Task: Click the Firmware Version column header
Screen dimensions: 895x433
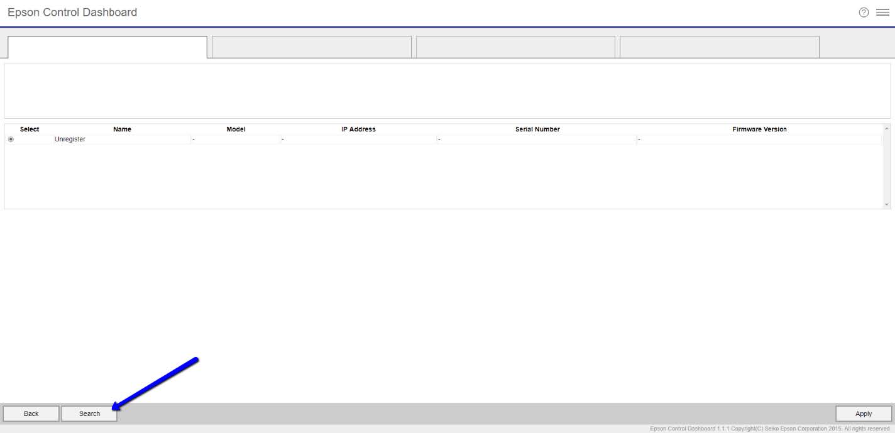Action: (x=759, y=129)
